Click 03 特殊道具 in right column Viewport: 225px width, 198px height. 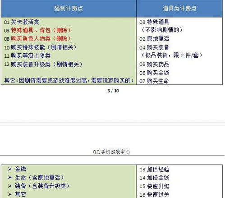click(154, 22)
